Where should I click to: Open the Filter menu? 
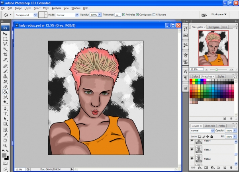[46, 8]
